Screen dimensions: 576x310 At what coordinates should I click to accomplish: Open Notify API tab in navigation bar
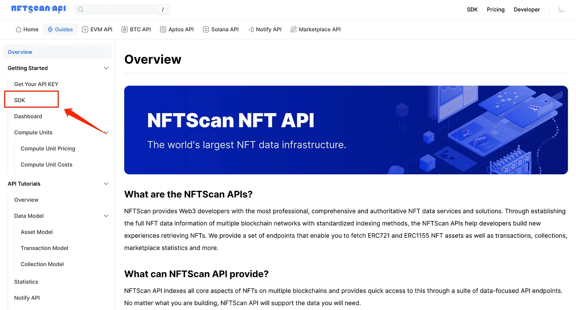tap(265, 30)
